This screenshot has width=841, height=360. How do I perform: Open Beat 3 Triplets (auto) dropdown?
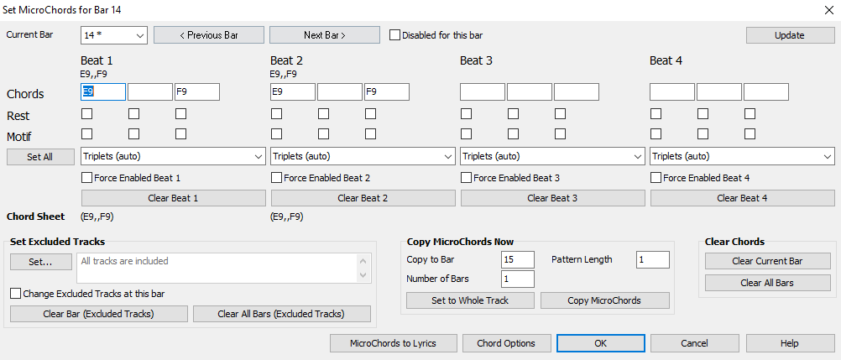click(552, 157)
